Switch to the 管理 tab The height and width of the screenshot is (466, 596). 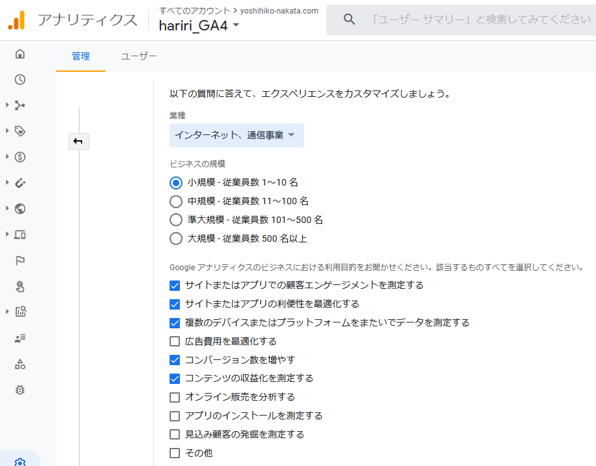pyautogui.click(x=81, y=56)
